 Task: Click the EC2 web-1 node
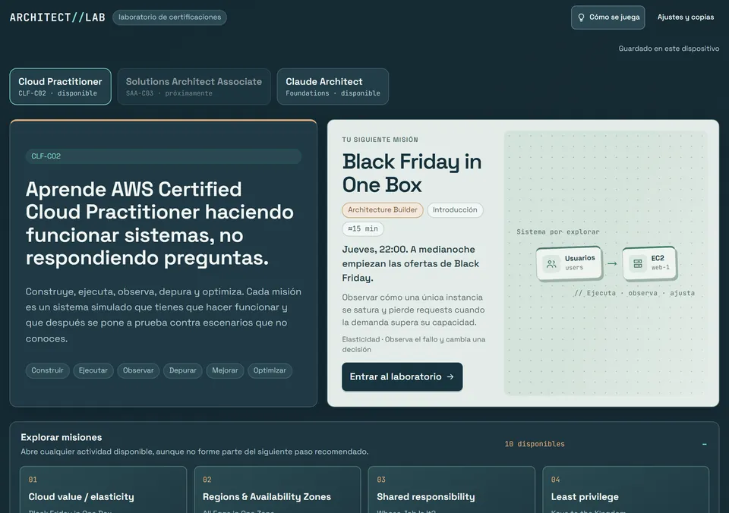click(649, 263)
